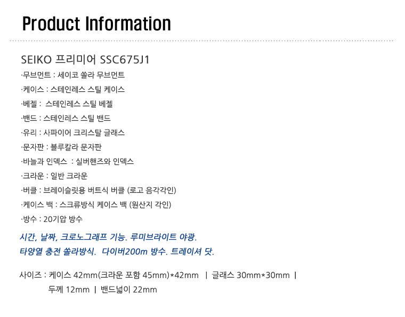Click the 유리 사파이어 크리스탈 글래스 line

[x=73, y=133]
